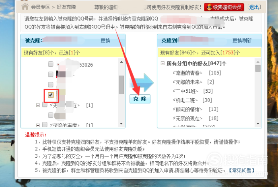Click the 退出 logout link

[x=254, y=7]
